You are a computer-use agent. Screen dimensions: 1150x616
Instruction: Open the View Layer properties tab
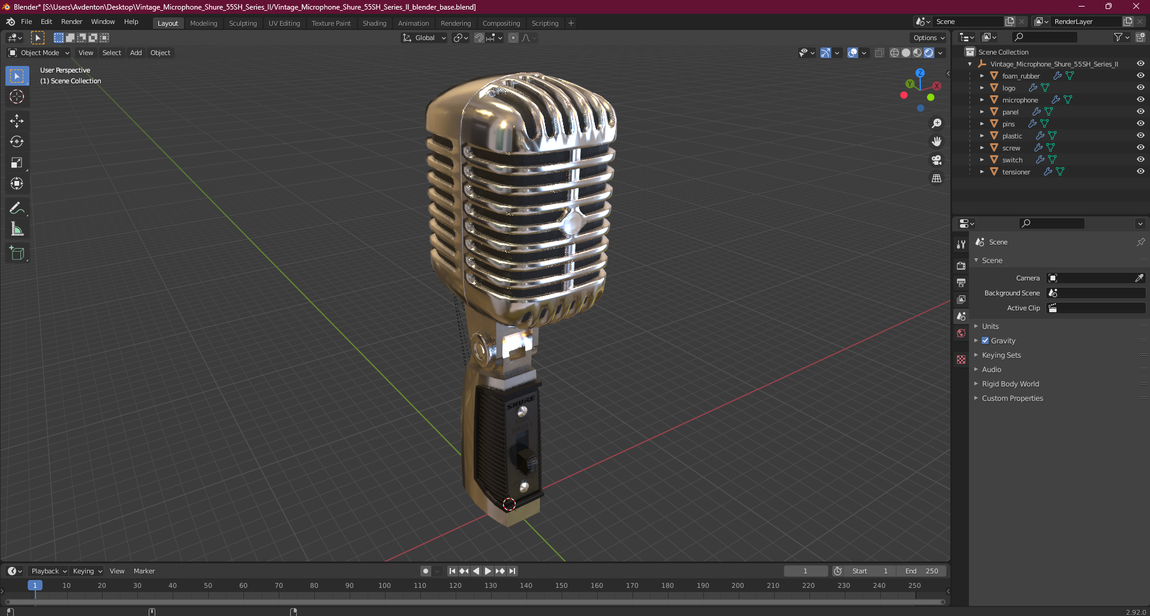[961, 299]
